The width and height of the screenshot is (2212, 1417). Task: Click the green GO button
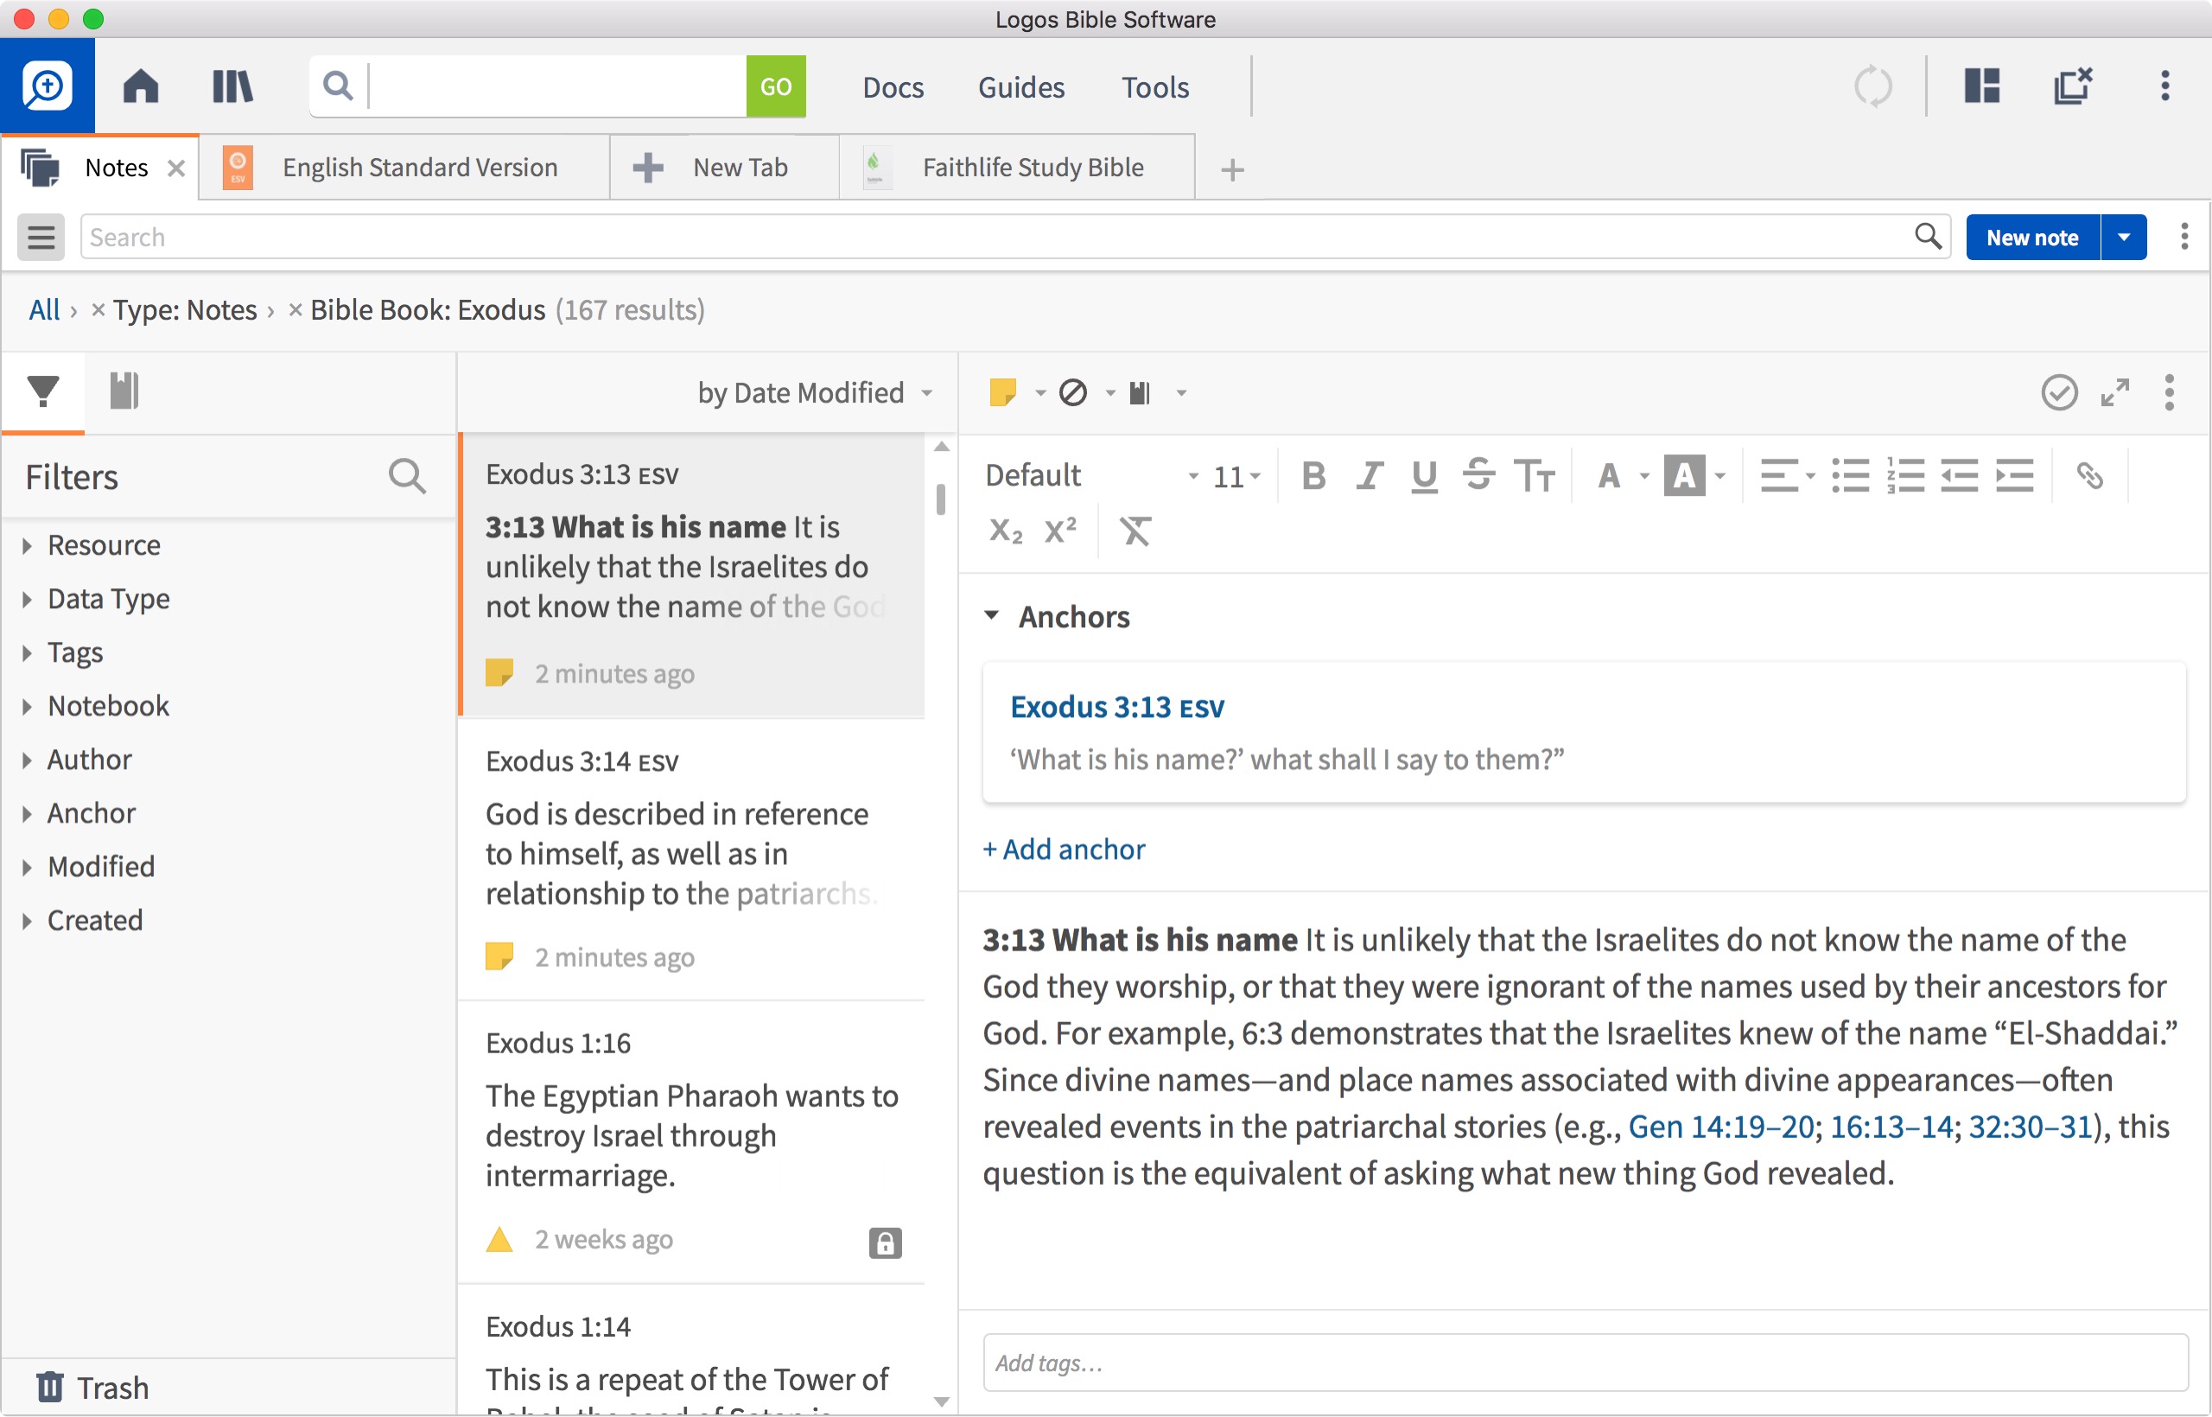click(776, 86)
